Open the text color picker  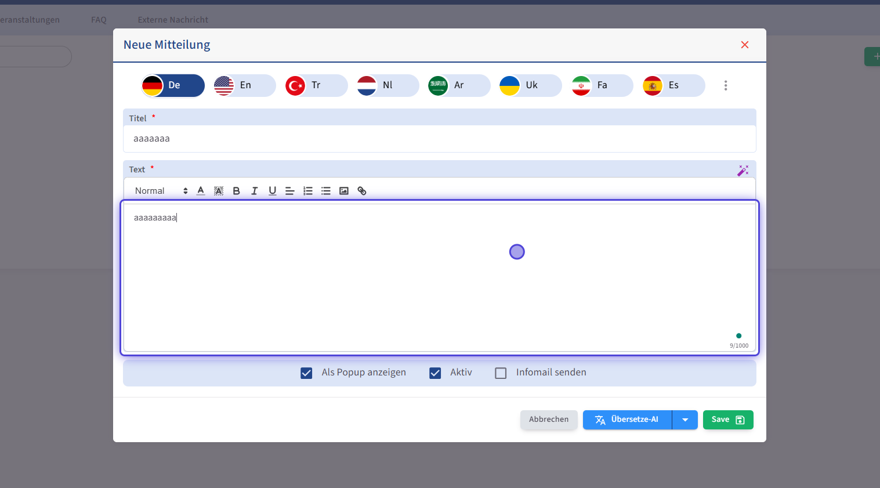tap(201, 191)
